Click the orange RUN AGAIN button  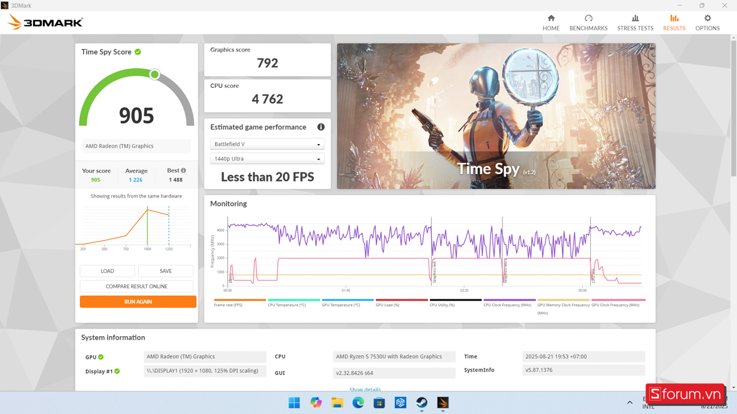pos(138,302)
